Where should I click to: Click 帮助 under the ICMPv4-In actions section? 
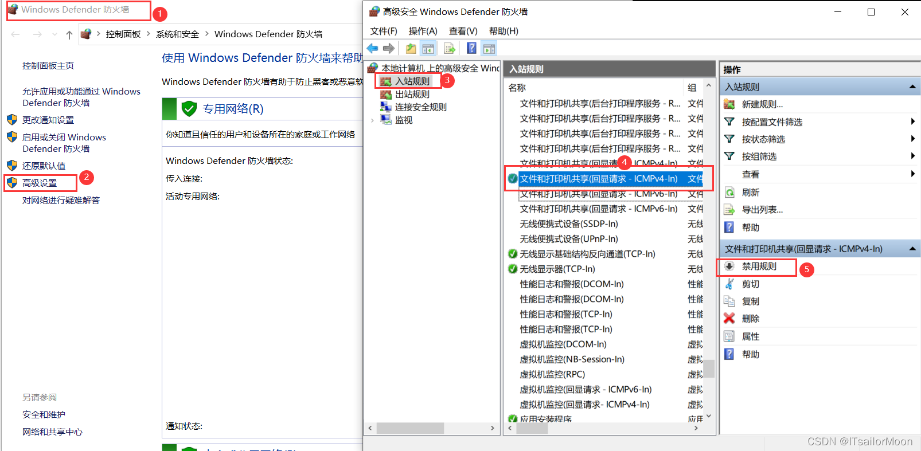tap(751, 354)
